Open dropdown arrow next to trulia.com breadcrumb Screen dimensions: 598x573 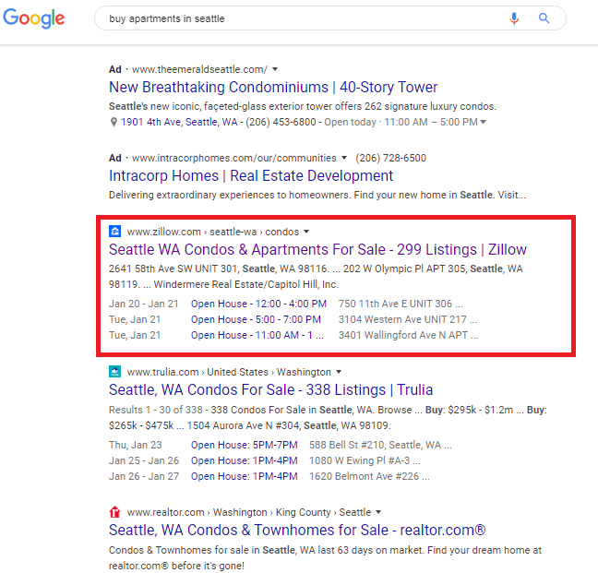[x=339, y=372]
